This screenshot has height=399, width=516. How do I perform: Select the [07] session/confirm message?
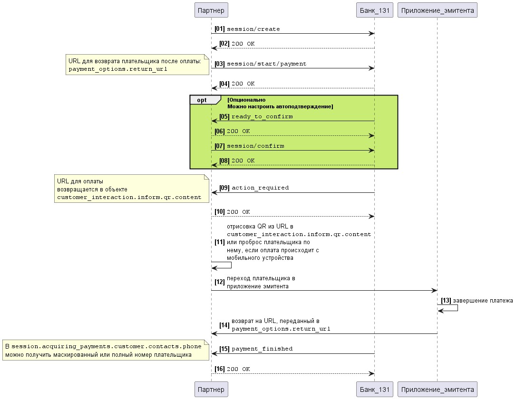tap(250, 146)
